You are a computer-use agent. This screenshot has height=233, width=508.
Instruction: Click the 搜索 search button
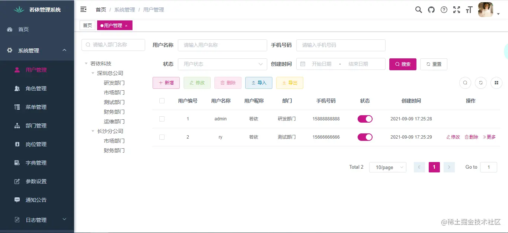(403, 64)
